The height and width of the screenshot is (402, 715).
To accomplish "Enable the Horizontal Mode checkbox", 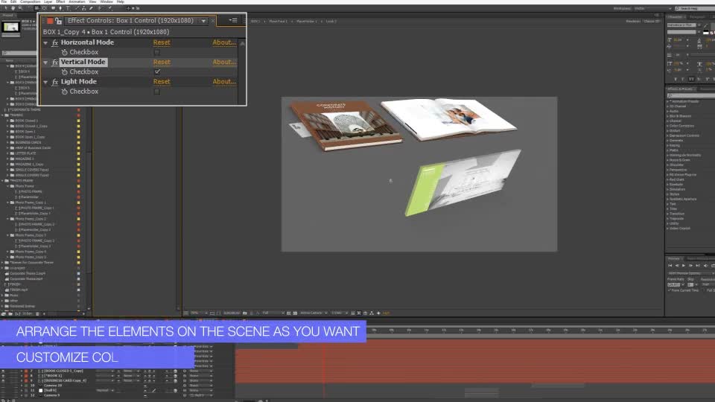I will click(x=157, y=52).
